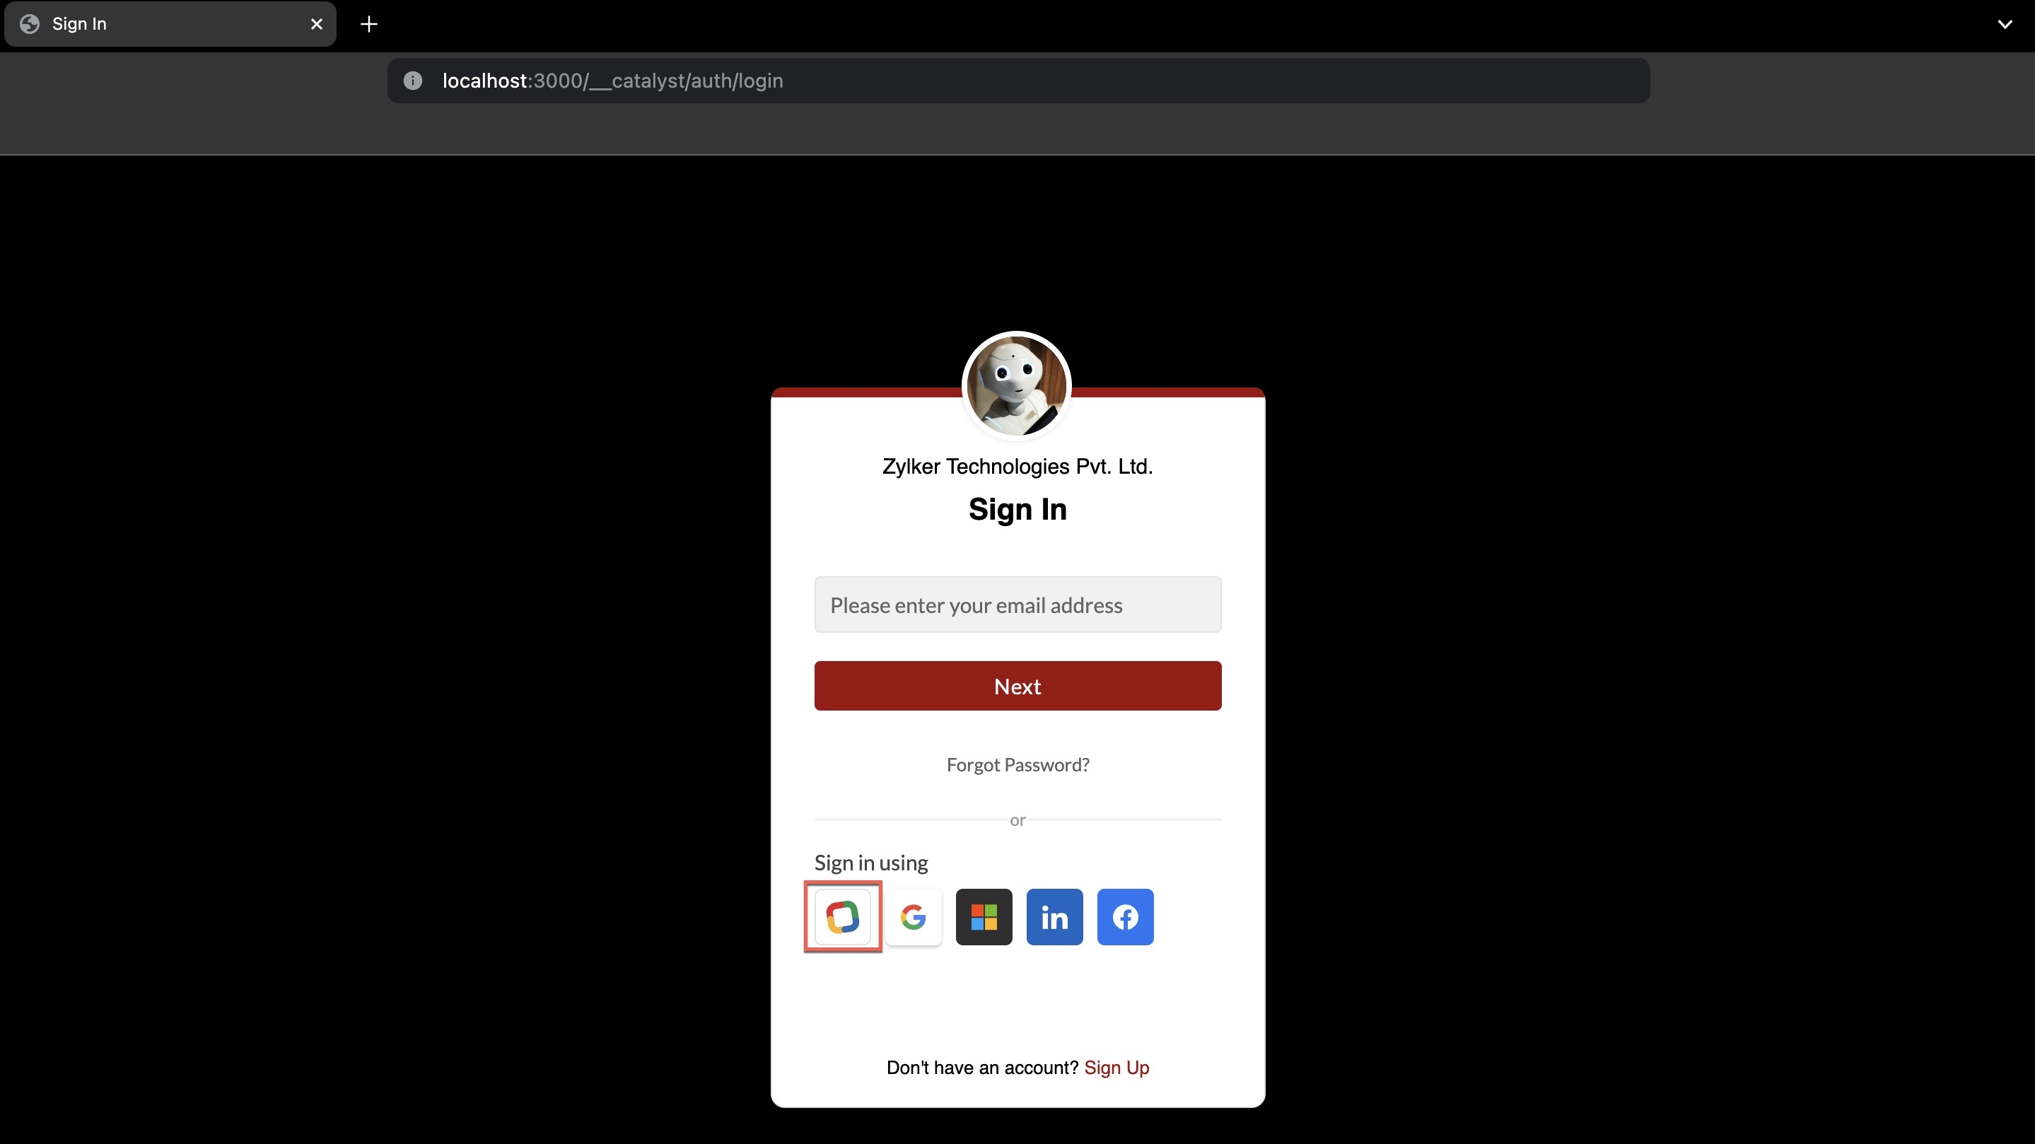The image size is (2035, 1144).
Task: Open a new browser tab
Action: click(369, 24)
